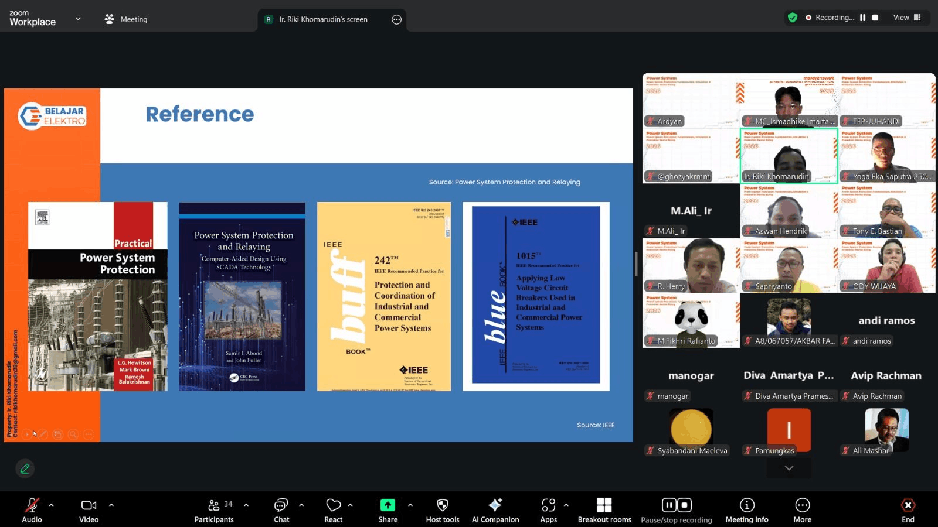Open the More options icon
Image resolution: width=938 pixels, height=527 pixels.
pyautogui.click(x=803, y=505)
